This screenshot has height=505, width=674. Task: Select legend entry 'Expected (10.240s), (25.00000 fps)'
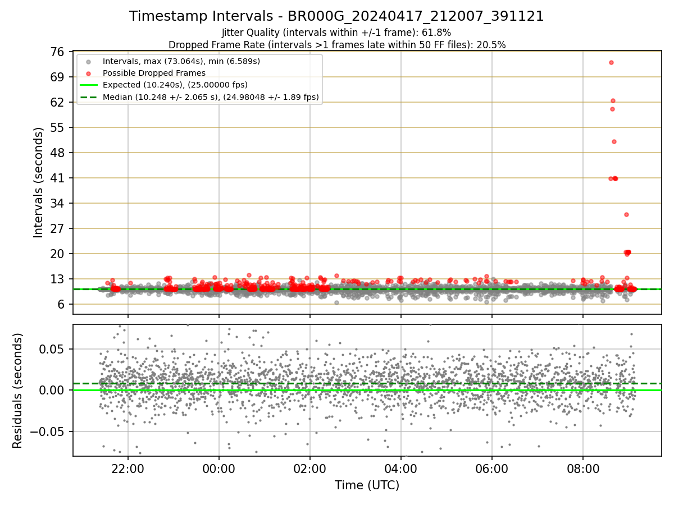175,85
